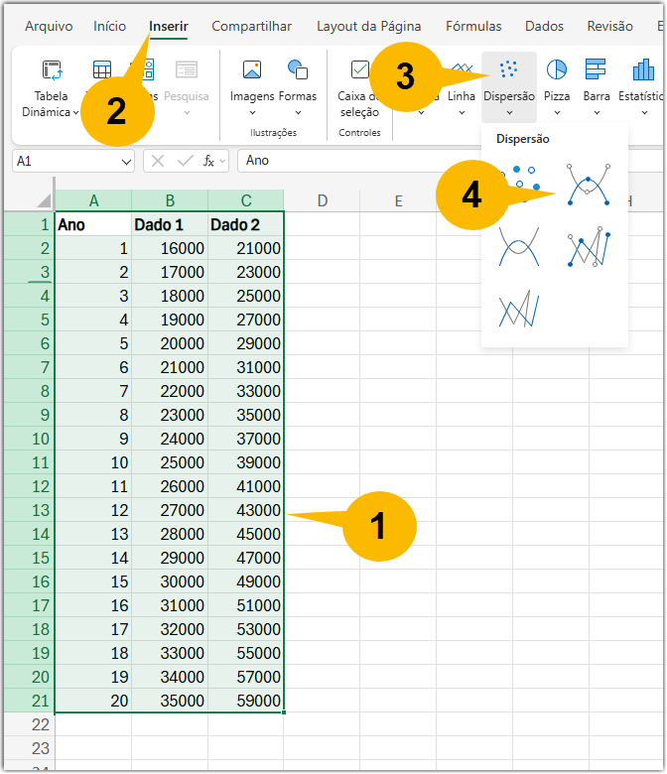667x774 pixels.
Task: Select the column D header
Action: coord(322,201)
